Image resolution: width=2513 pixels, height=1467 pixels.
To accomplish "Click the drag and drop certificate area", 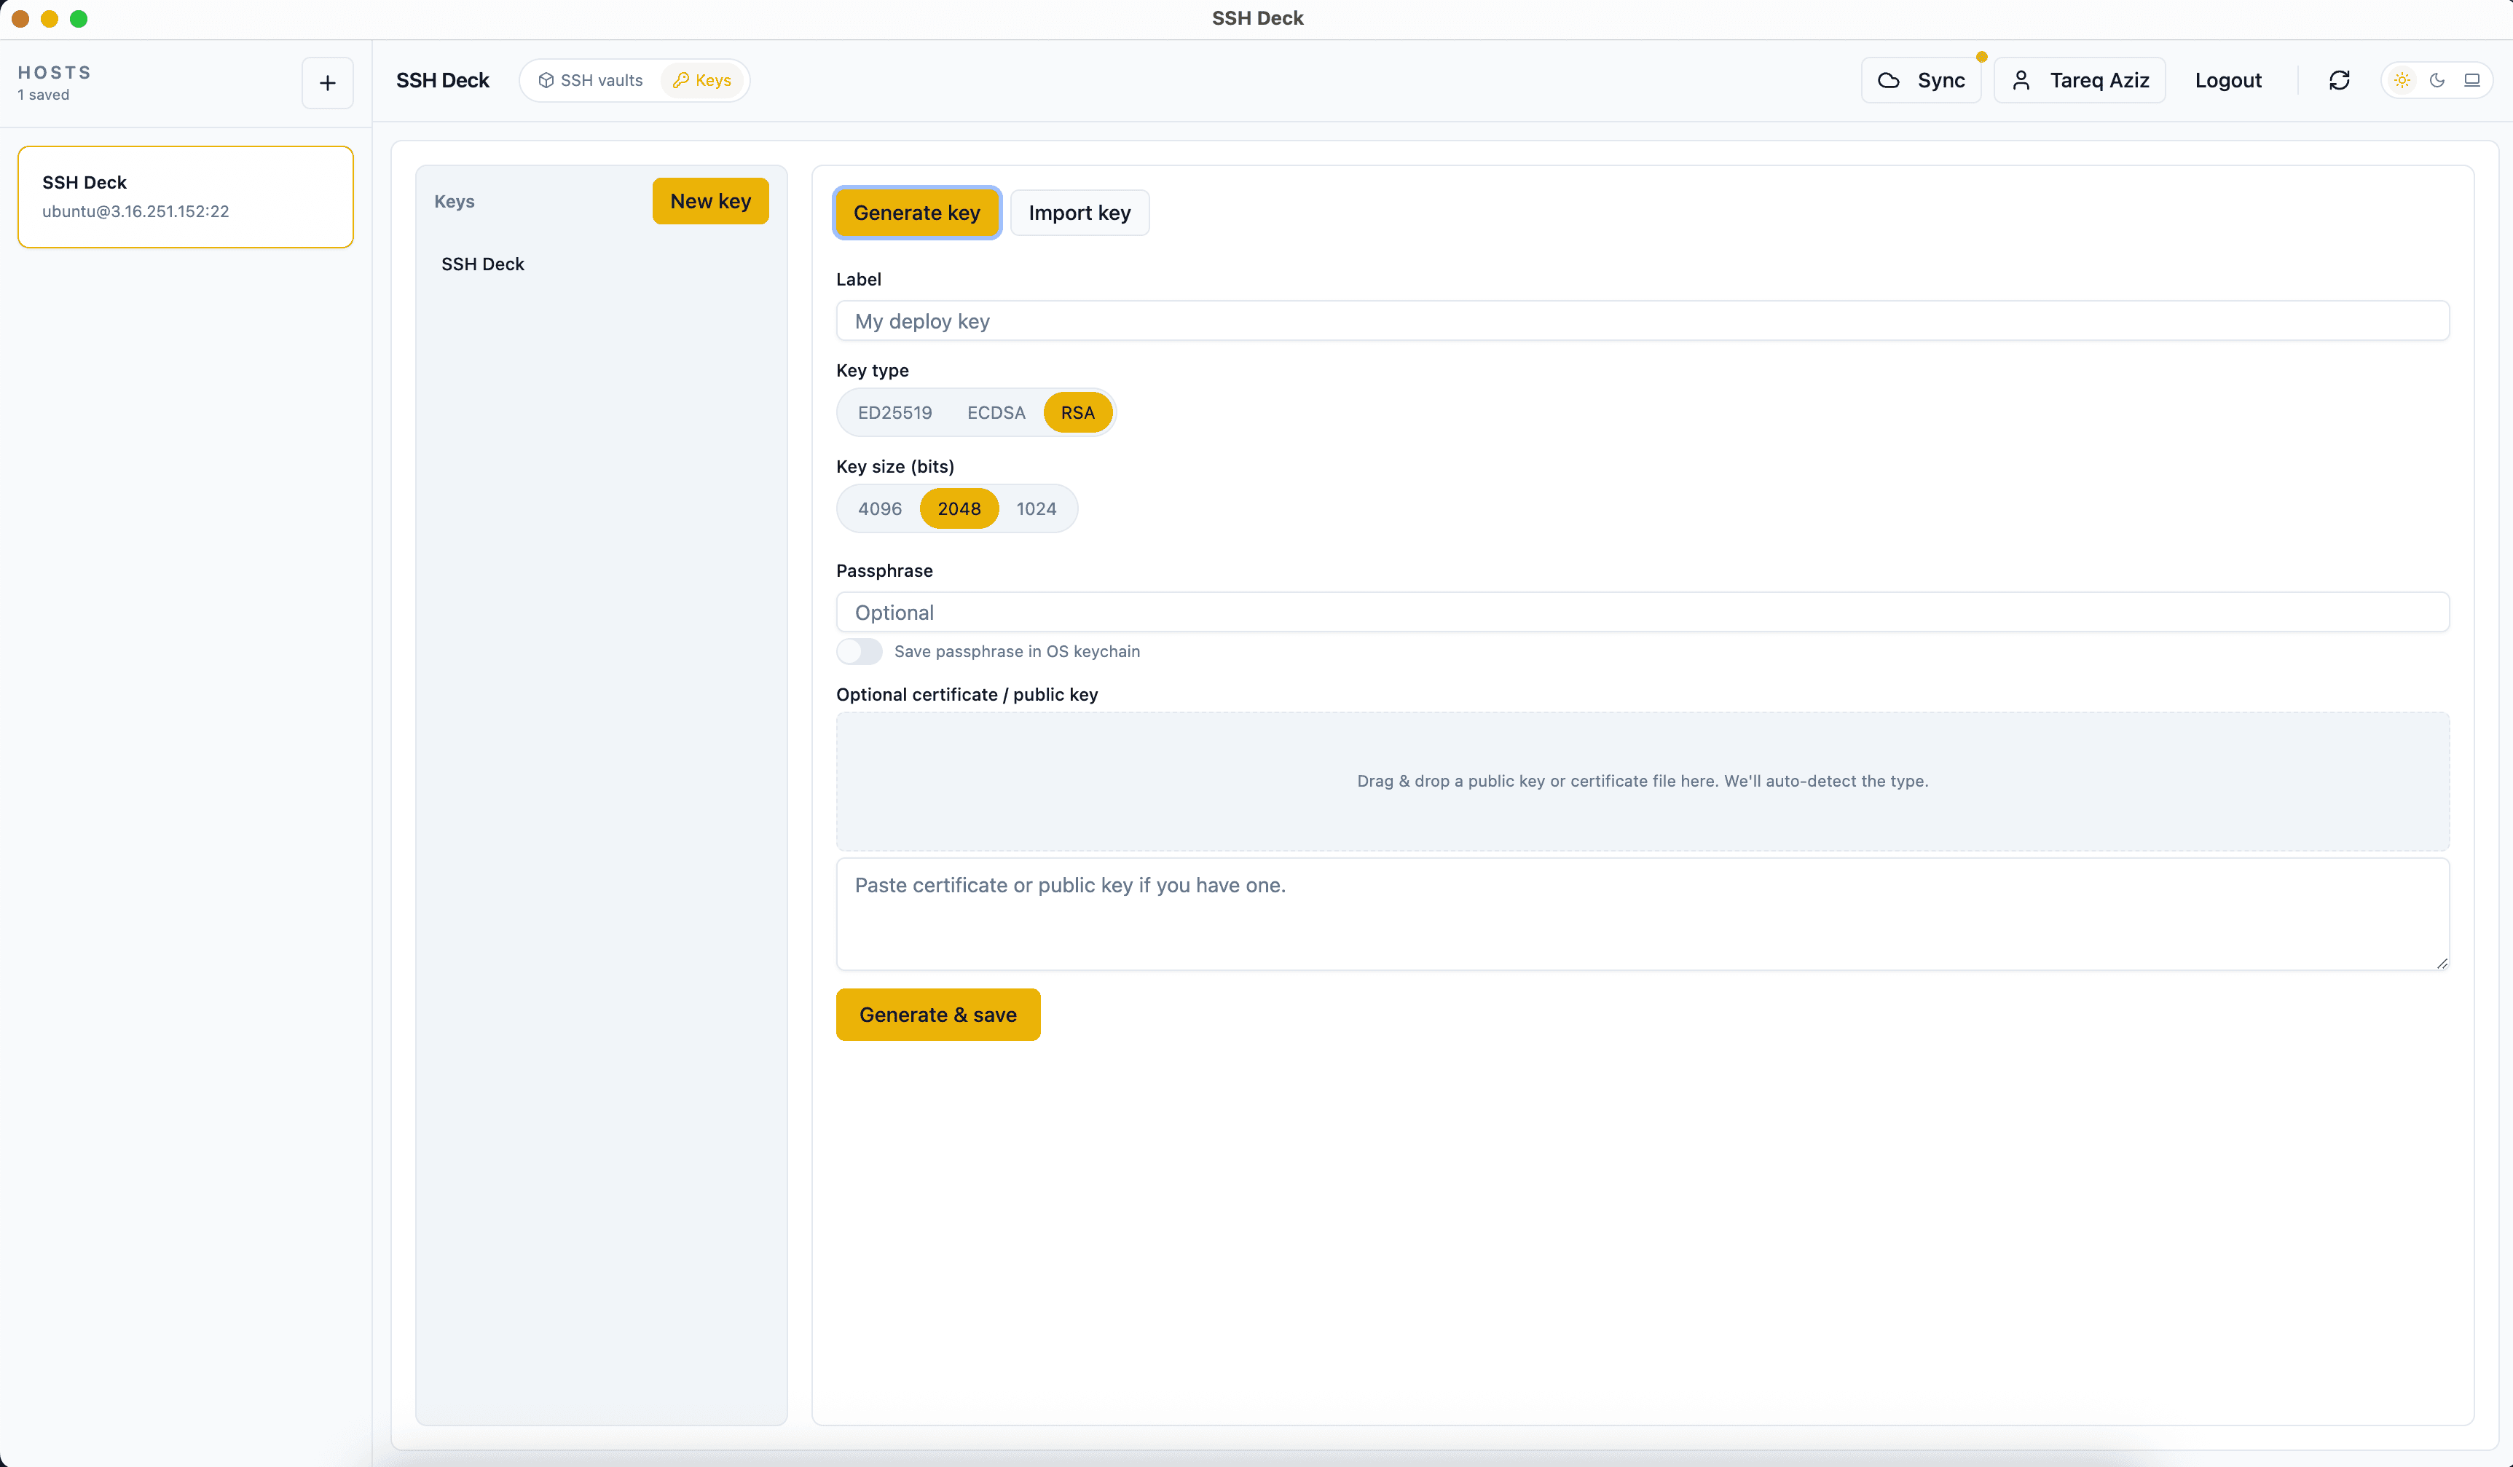I will tap(1641, 781).
